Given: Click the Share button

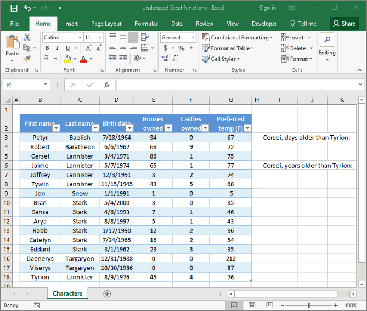Looking at the screenshot, I should click(x=345, y=24).
